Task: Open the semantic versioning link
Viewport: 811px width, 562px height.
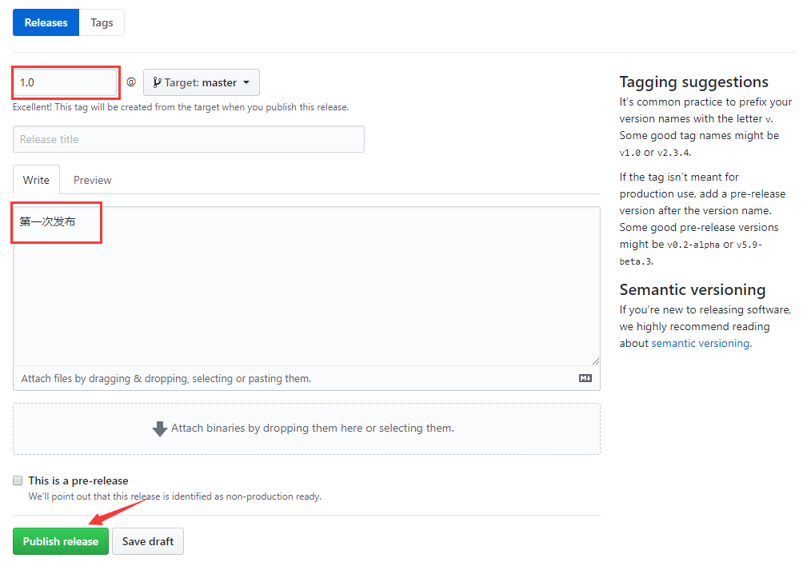Action: click(701, 343)
